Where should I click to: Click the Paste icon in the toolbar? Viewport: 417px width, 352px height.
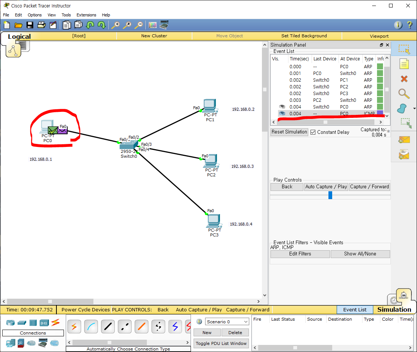coord(78,25)
